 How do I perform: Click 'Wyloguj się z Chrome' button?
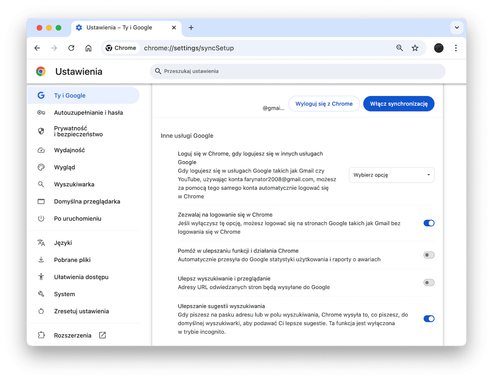pos(324,104)
